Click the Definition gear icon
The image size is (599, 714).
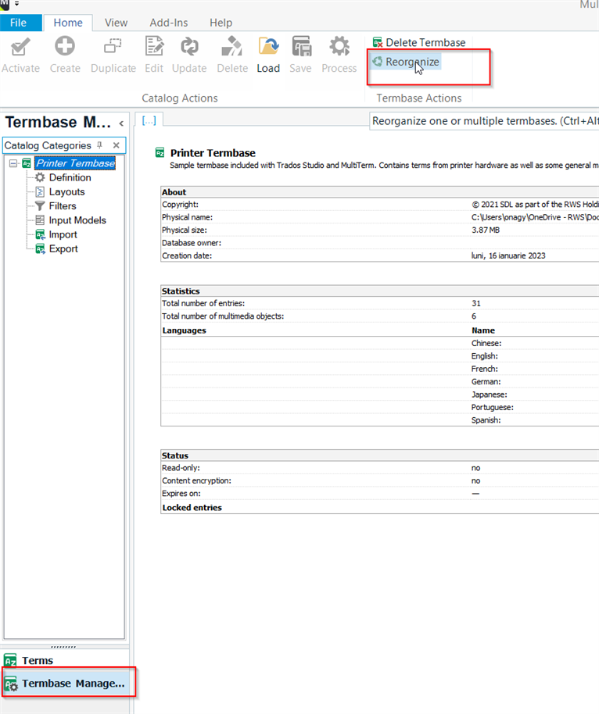click(x=40, y=177)
